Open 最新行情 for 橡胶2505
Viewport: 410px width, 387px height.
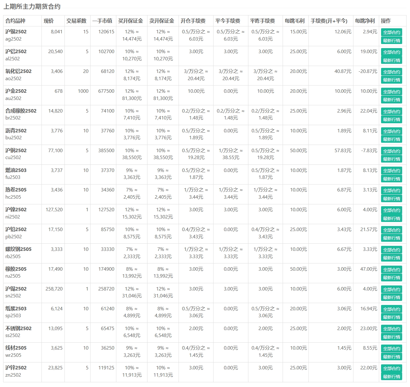[x=391, y=278]
